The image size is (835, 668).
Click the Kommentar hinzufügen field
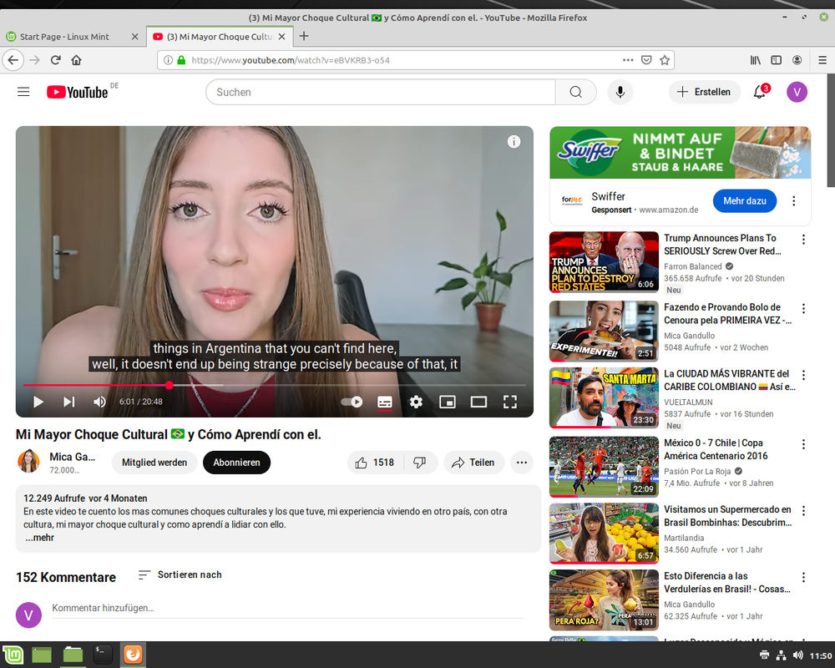287,608
